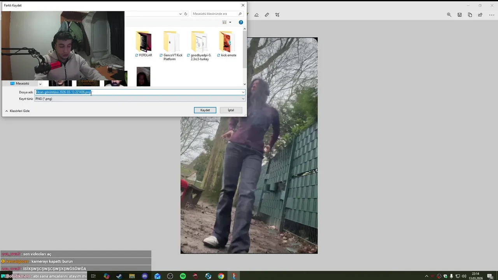Open File Explorer from taskbar
This screenshot has width=498, height=280.
tap(132, 276)
